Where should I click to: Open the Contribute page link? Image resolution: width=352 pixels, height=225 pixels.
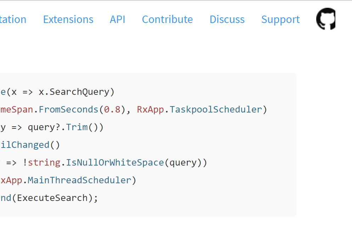(168, 19)
